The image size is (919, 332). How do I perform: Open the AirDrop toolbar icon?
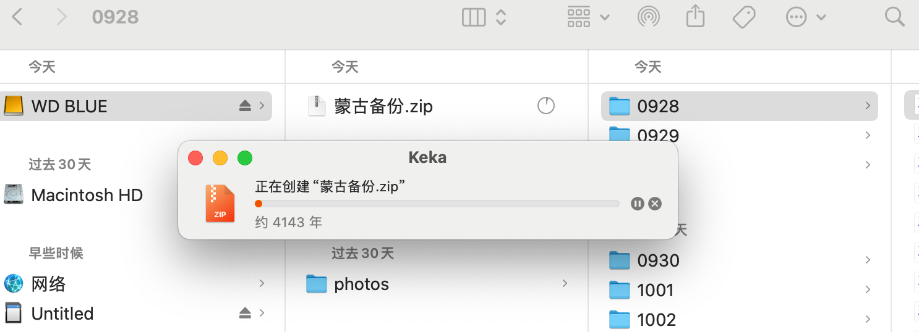pyautogui.click(x=648, y=17)
